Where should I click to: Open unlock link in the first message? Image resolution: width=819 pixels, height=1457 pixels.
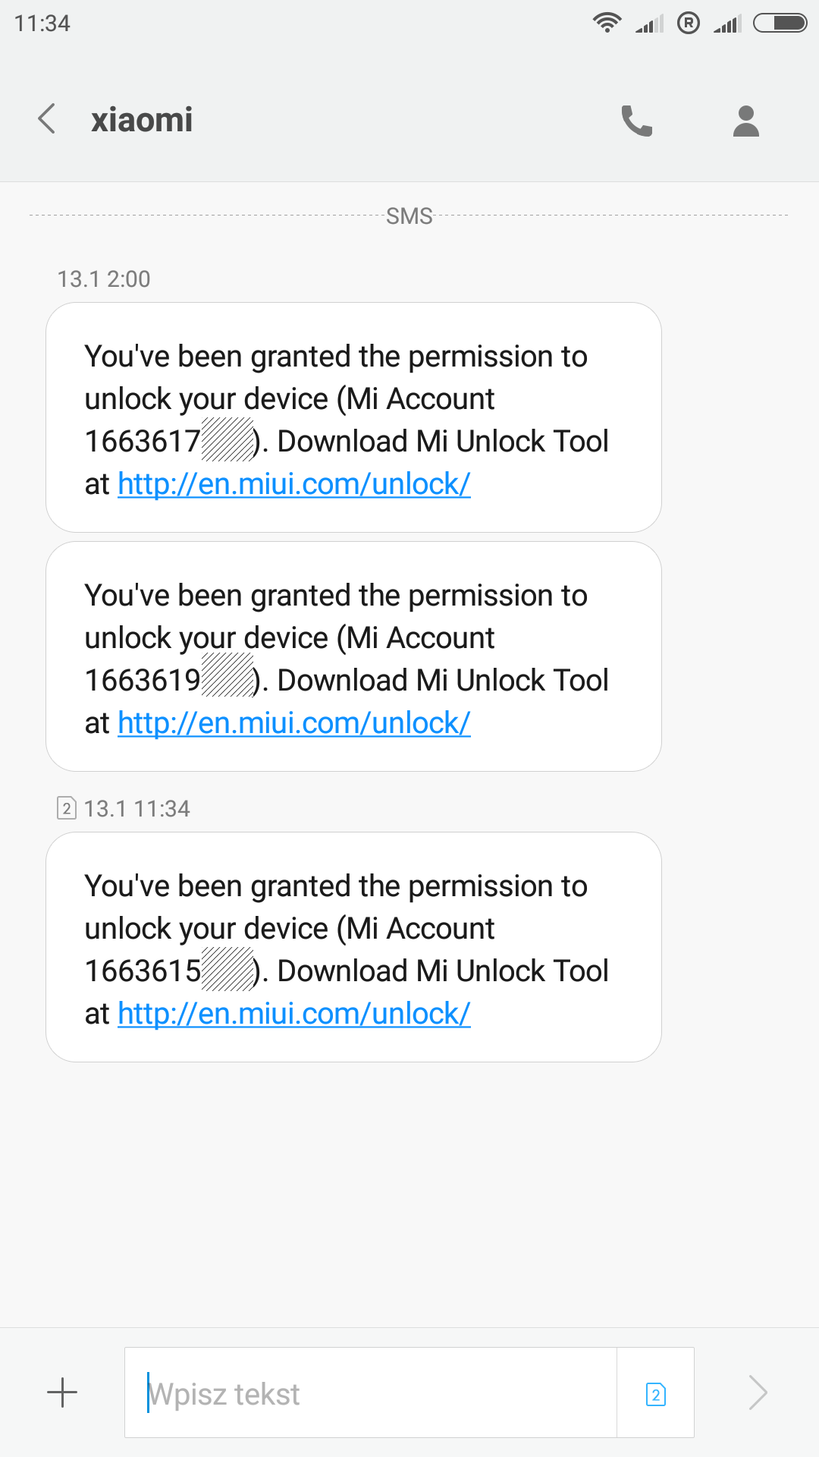click(x=294, y=484)
